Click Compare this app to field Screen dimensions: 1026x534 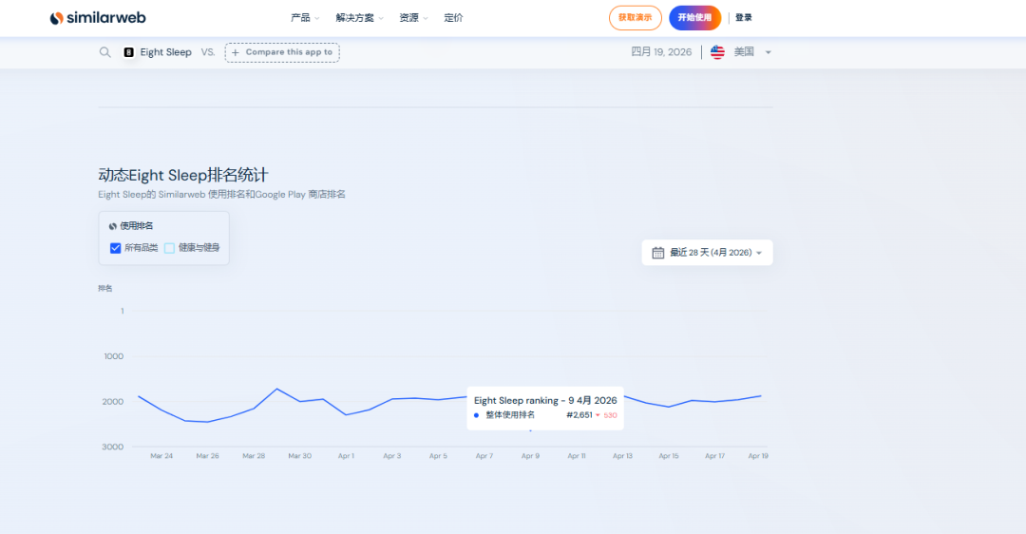(x=282, y=52)
